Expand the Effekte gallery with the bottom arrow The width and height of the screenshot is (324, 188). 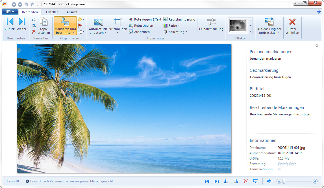coord(251,31)
